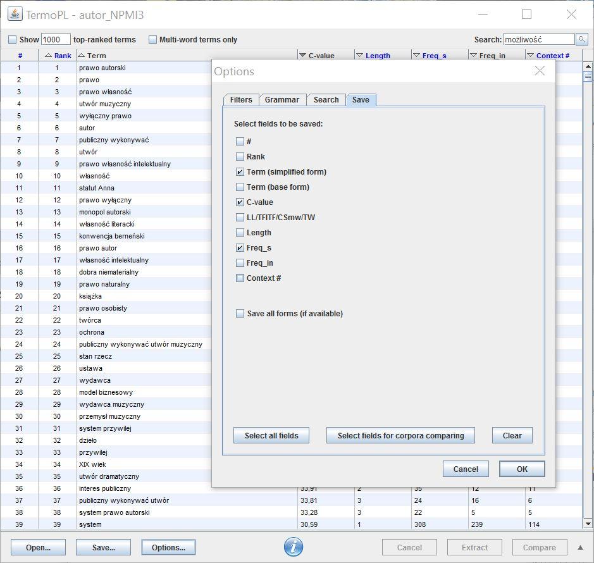Select row 'interes publiczny'

106,488
